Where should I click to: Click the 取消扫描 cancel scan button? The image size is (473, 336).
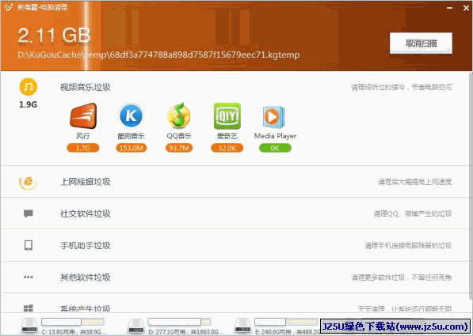tap(421, 43)
